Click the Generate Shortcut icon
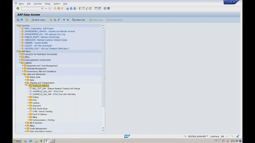The width and height of the screenshot is (255, 143). (x=100, y=8)
